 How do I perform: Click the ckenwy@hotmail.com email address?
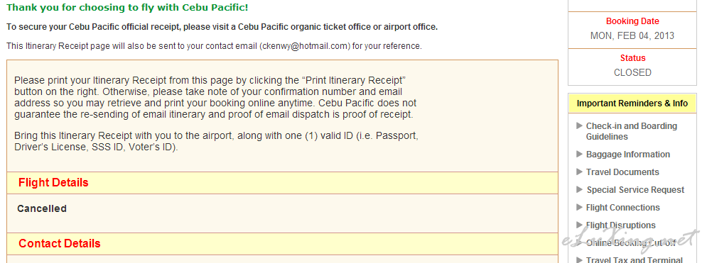pyautogui.click(x=304, y=46)
